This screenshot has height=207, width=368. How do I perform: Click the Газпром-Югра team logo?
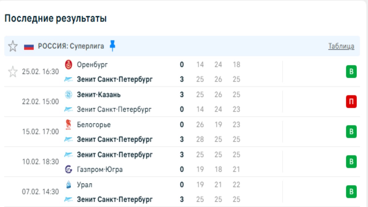click(68, 170)
